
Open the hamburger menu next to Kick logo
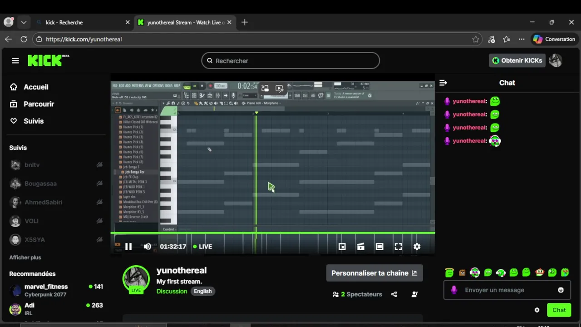tap(15, 60)
